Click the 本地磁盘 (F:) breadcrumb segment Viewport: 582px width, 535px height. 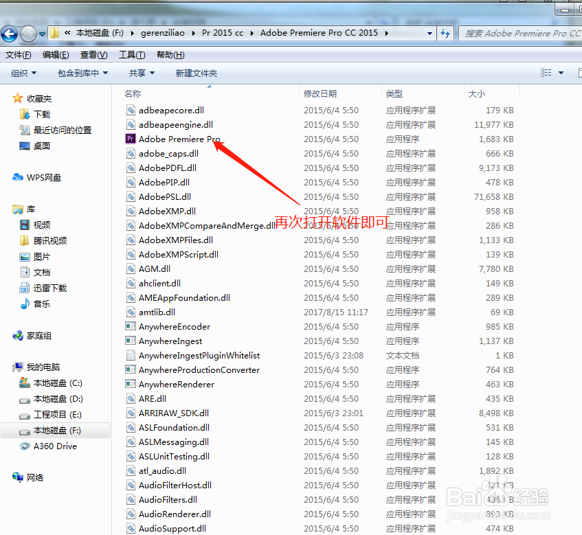[x=100, y=33]
